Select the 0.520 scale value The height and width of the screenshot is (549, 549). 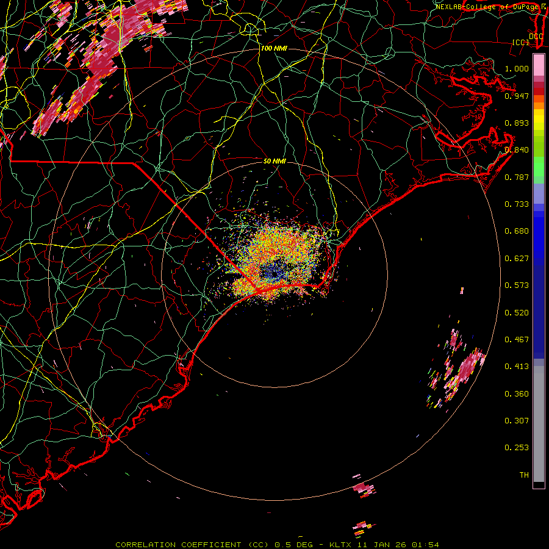517,313
